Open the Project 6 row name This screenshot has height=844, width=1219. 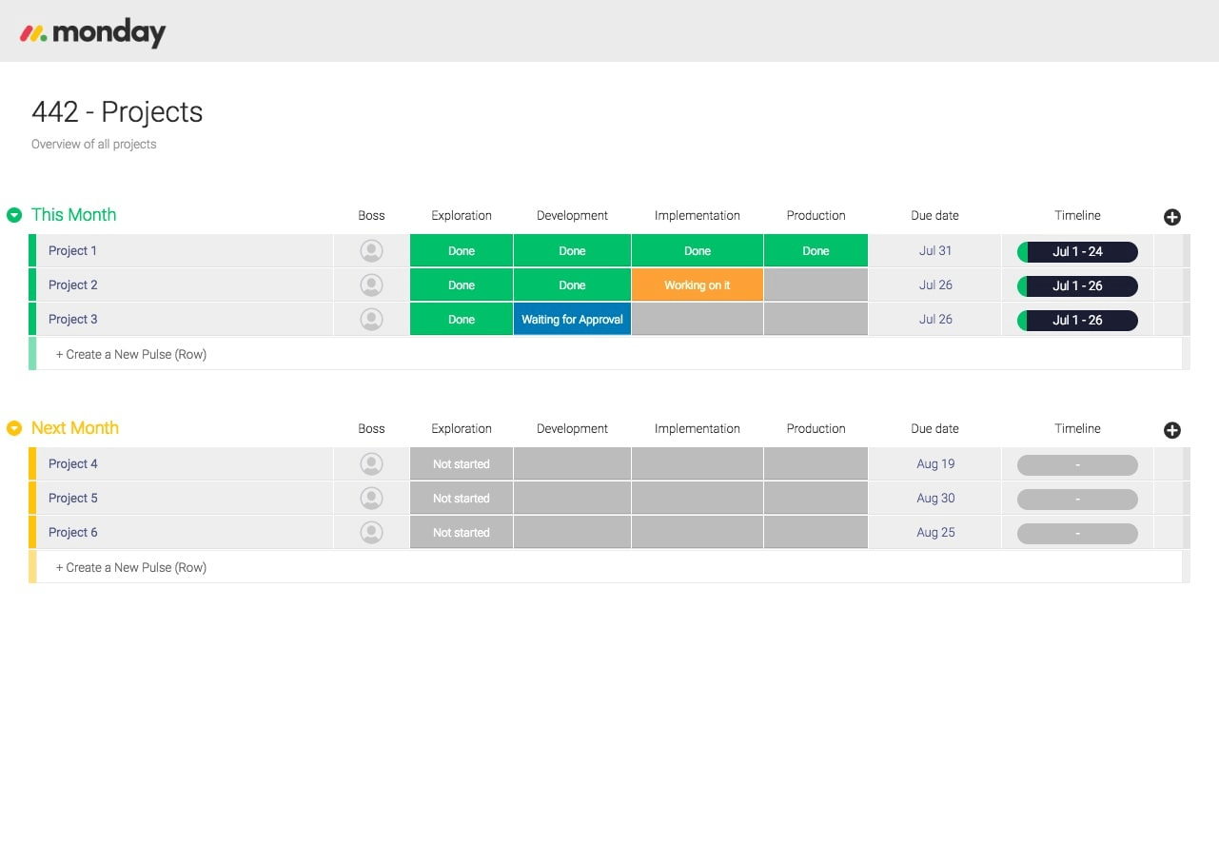point(73,533)
